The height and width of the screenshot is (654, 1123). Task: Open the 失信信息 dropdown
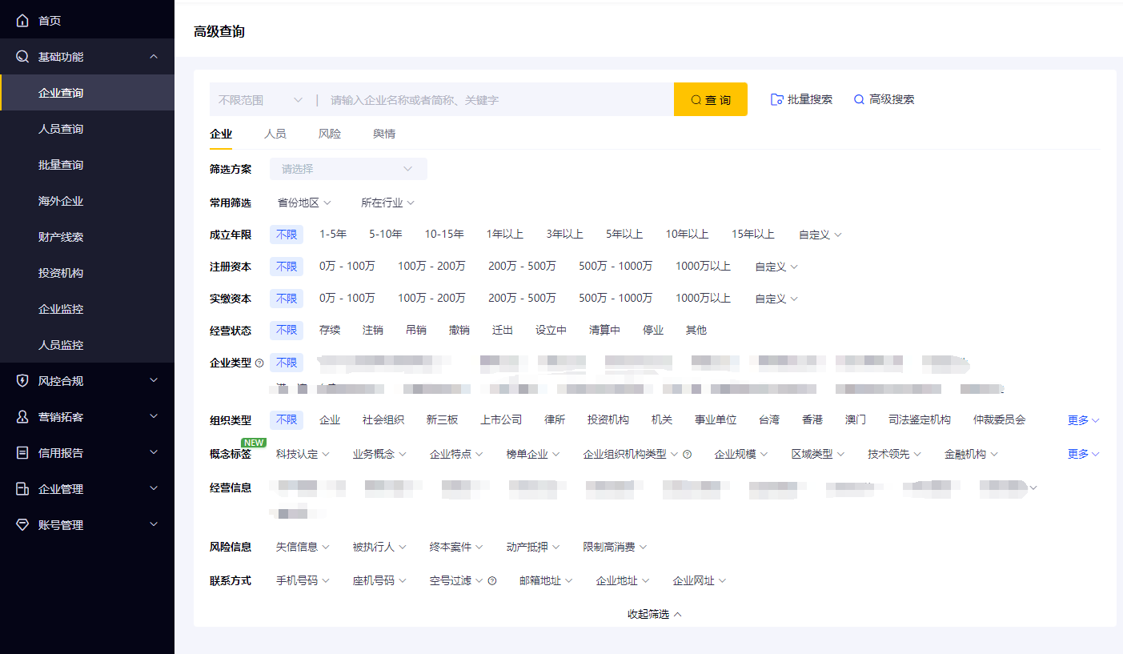click(x=303, y=547)
